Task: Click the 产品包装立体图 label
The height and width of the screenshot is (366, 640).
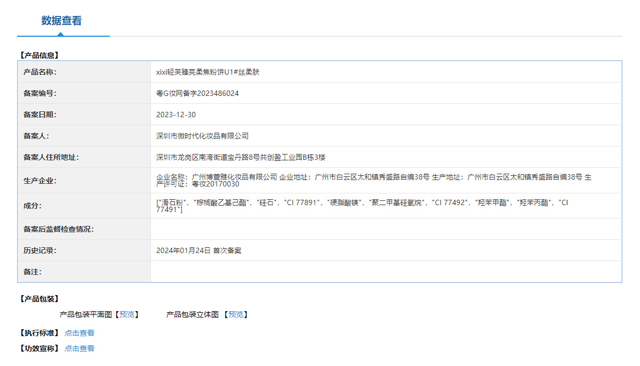Action: point(193,315)
